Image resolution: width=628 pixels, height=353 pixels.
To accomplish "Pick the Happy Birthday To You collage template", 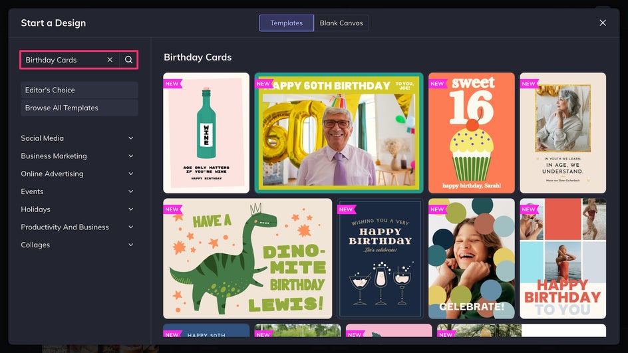I will tap(563, 259).
